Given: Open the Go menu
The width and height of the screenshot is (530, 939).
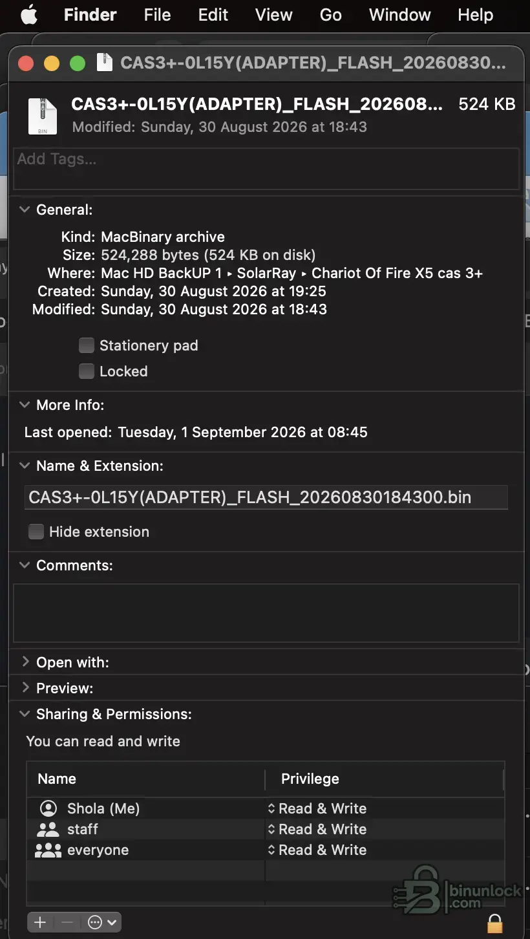Looking at the screenshot, I should pos(331,14).
